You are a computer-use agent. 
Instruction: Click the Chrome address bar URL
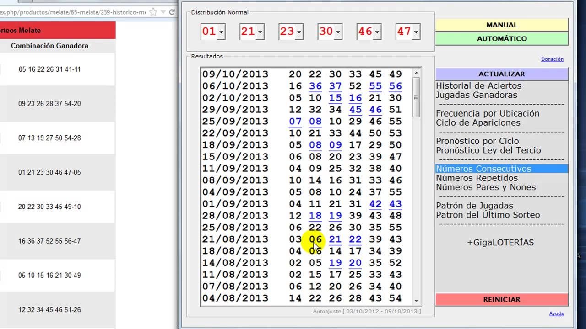click(x=73, y=12)
